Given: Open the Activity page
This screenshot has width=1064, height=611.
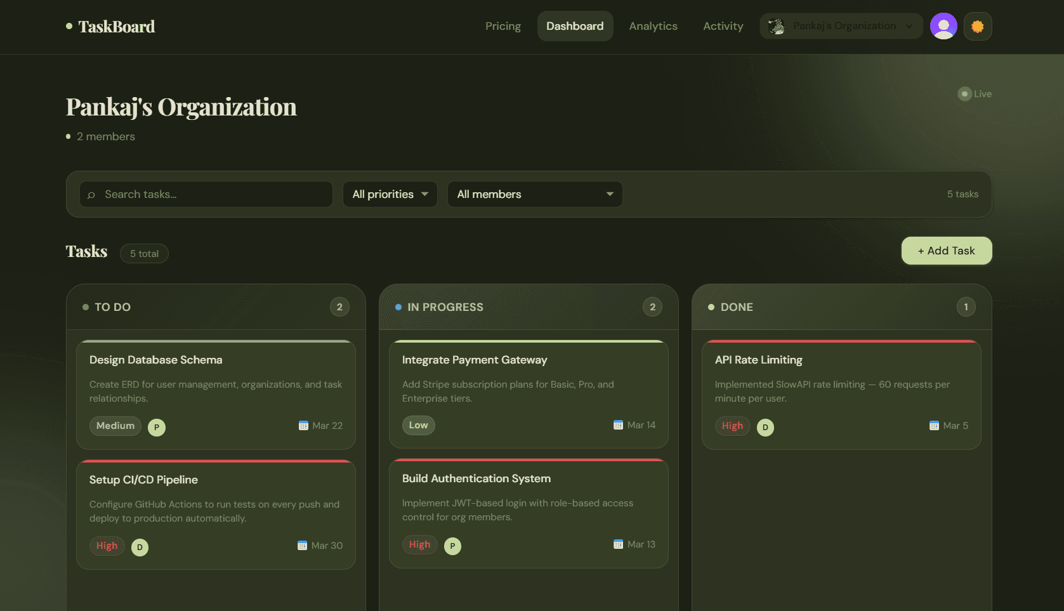Looking at the screenshot, I should pos(723,26).
